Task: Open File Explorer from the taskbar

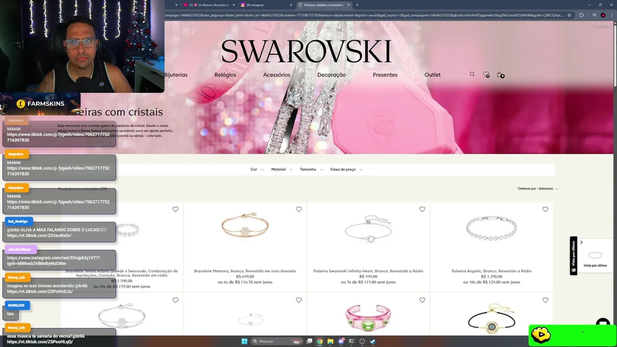Action: [331, 341]
